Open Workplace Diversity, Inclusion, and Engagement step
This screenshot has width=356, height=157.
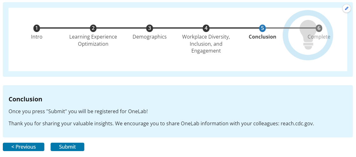point(206,44)
